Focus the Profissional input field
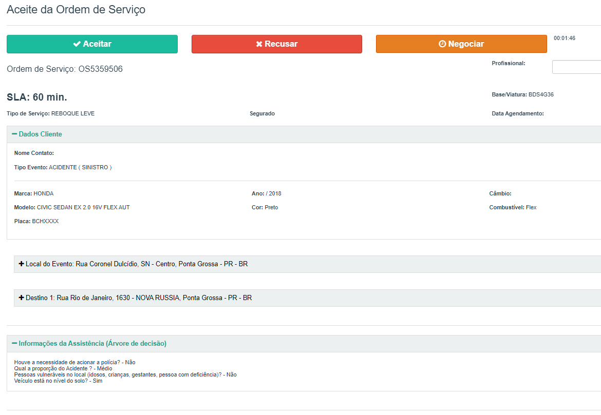Viewport: 601px width, 415px height. coord(576,67)
